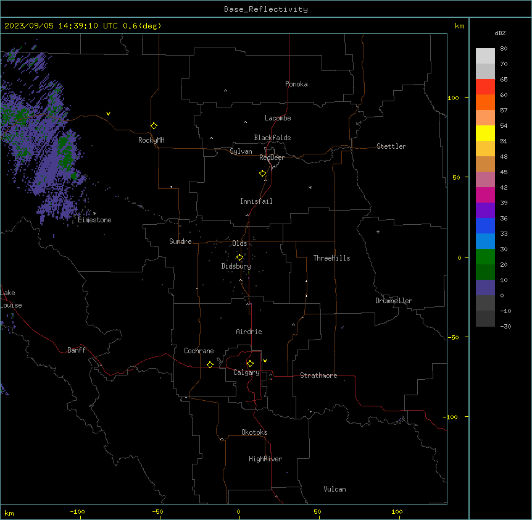The width and height of the screenshot is (532, 520).
Task: Select the Cochrane label
Action: 199,351
